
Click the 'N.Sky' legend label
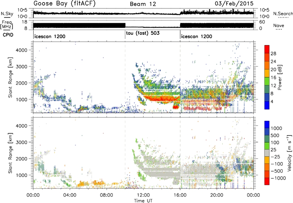tap(7, 14)
